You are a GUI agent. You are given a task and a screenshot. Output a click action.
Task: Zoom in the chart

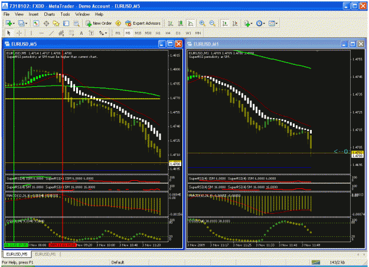tap(202, 23)
